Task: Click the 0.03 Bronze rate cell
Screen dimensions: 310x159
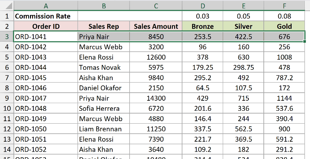Action: click(203, 16)
